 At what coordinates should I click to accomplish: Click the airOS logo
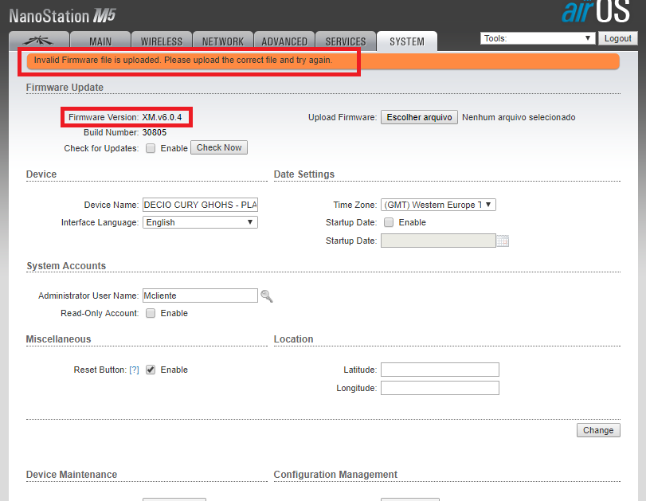tap(596, 11)
